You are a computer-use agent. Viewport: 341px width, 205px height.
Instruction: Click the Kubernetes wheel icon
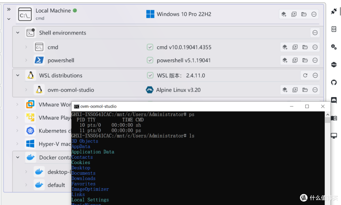point(30,131)
